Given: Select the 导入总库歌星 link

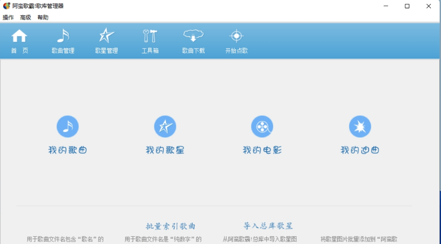Looking at the screenshot, I should (x=268, y=226).
